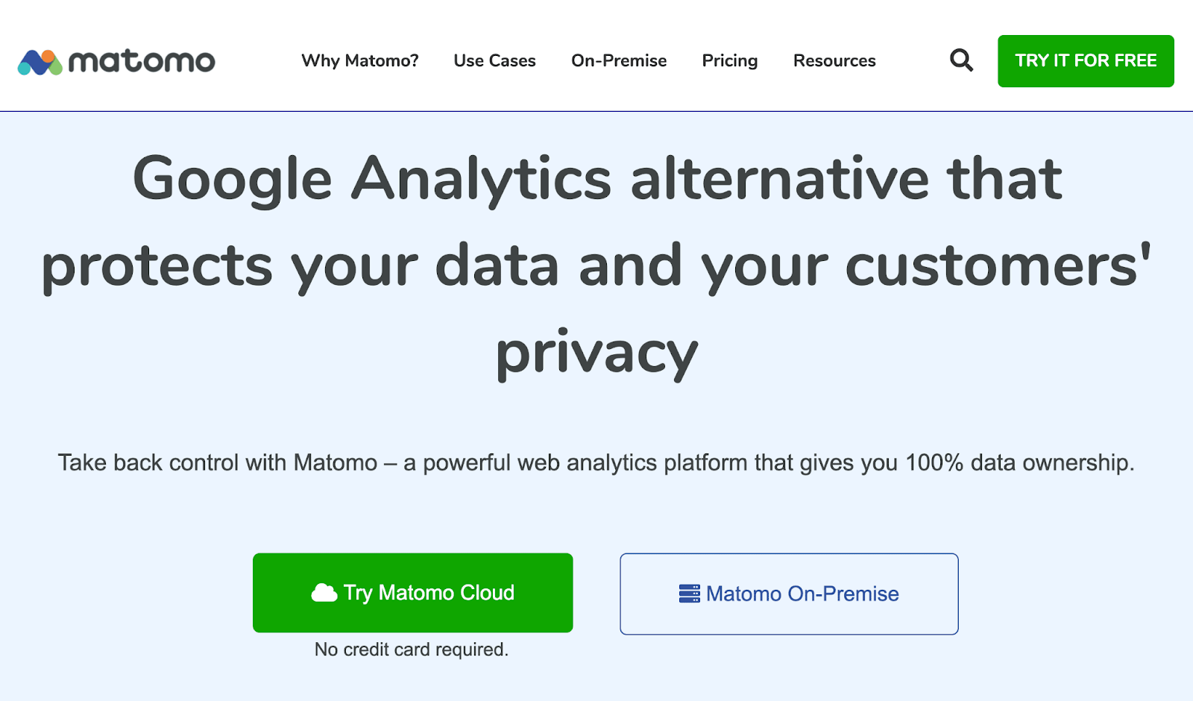Click the cloud icon in green button

(x=324, y=593)
